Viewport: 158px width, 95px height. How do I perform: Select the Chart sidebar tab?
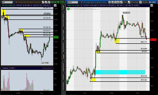pyautogui.click(x=63, y=57)
